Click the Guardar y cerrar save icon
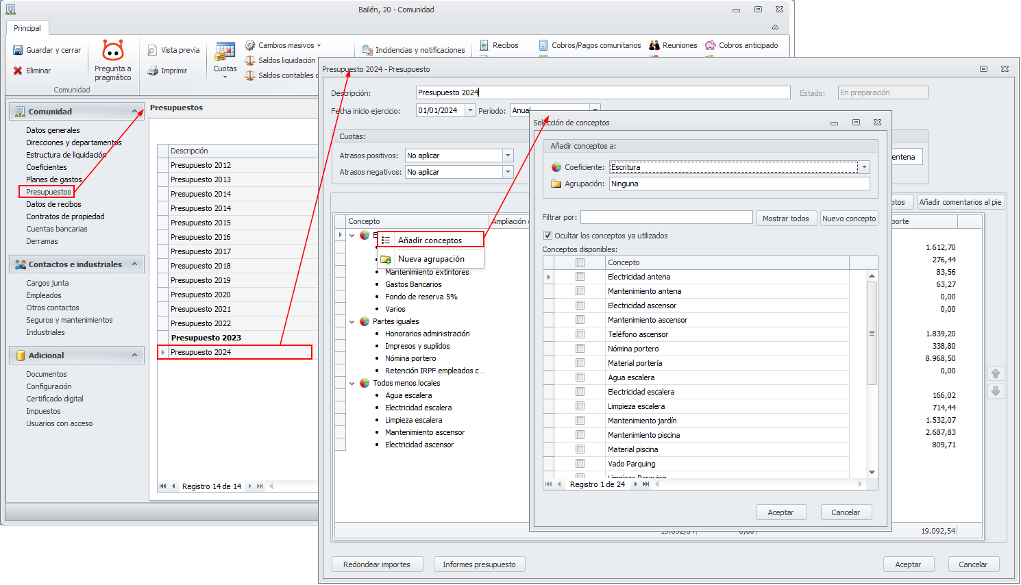Viewport: 1021px width, 585px height. (x=18, y=50)
